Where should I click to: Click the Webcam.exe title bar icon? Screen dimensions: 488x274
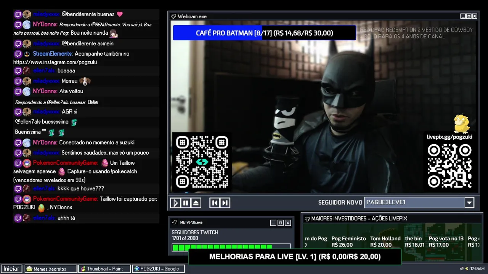[x=173, y=16]
